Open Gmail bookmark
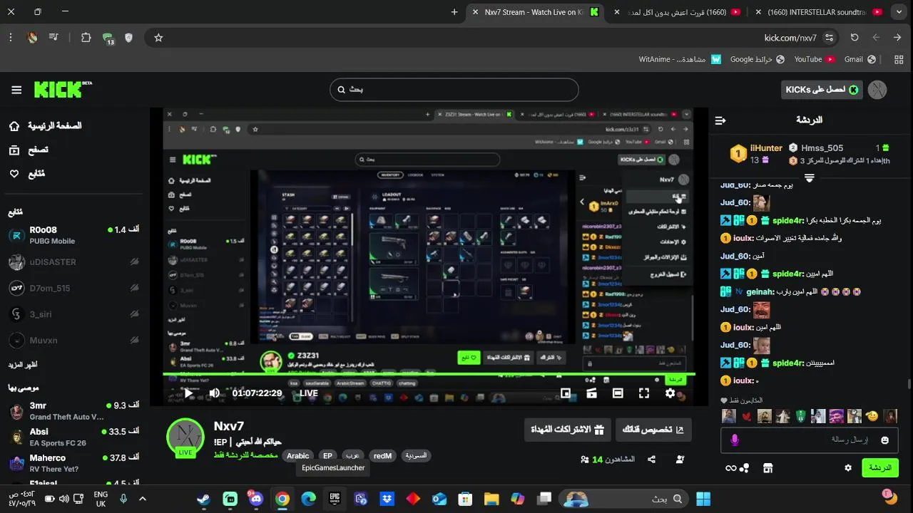 click(x=861, y=59)
